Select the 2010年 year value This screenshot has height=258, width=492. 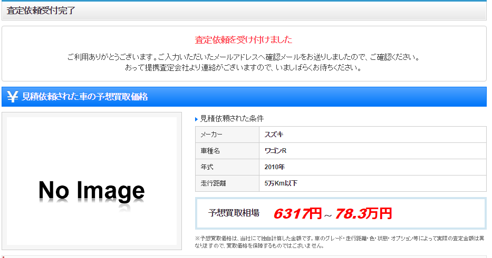point(274,167)
